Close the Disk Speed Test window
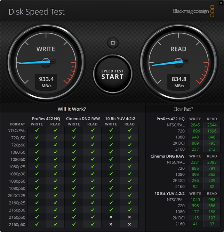The image size is (224, 232). tap(221, 3)
